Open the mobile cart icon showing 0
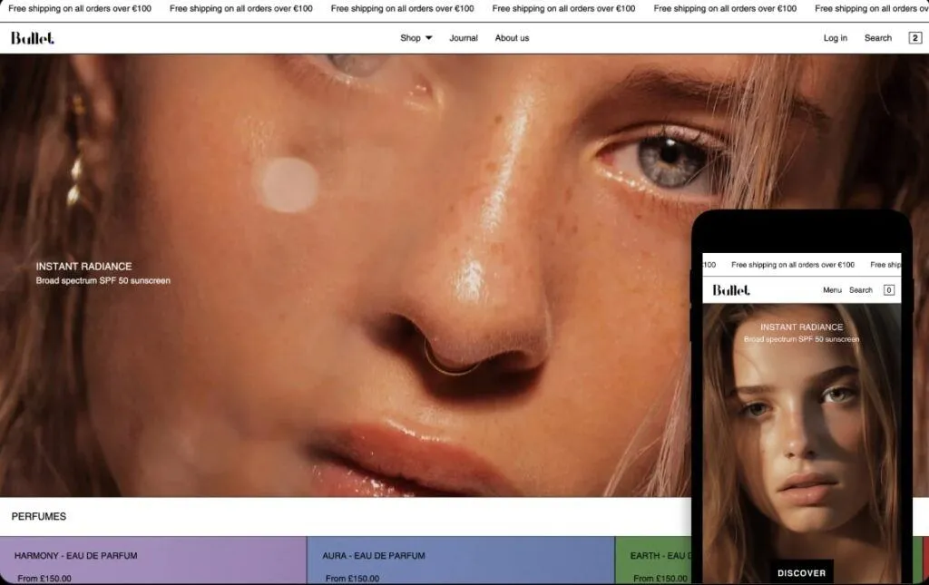Viewport: 929px width, 585px height. click(889, 290)
